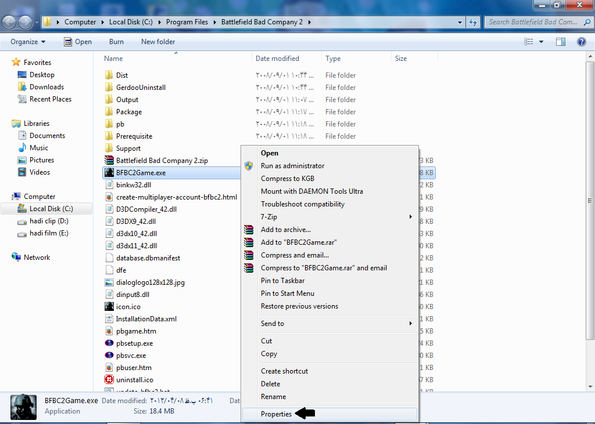
Task: Select the create-multiplayer-account-bfbc2.html file icon
Action: (109, 197)
